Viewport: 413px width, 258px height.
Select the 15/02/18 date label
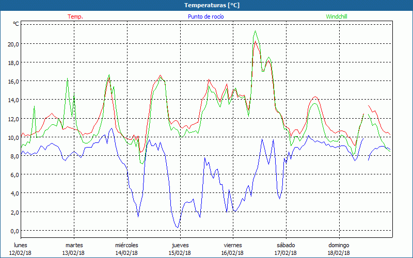tap(180, 253)
